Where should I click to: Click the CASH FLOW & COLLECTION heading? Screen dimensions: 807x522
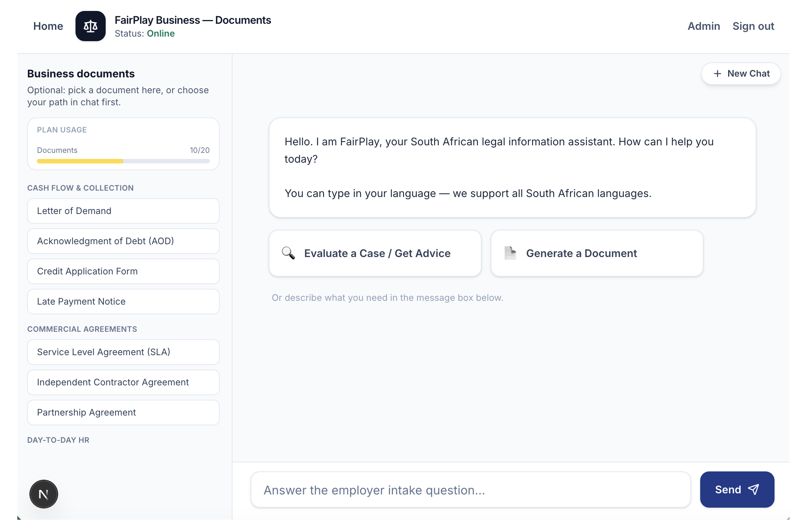tap(80, 188)
